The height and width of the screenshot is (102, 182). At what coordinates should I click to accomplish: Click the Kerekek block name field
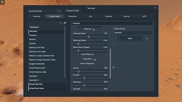112,23
